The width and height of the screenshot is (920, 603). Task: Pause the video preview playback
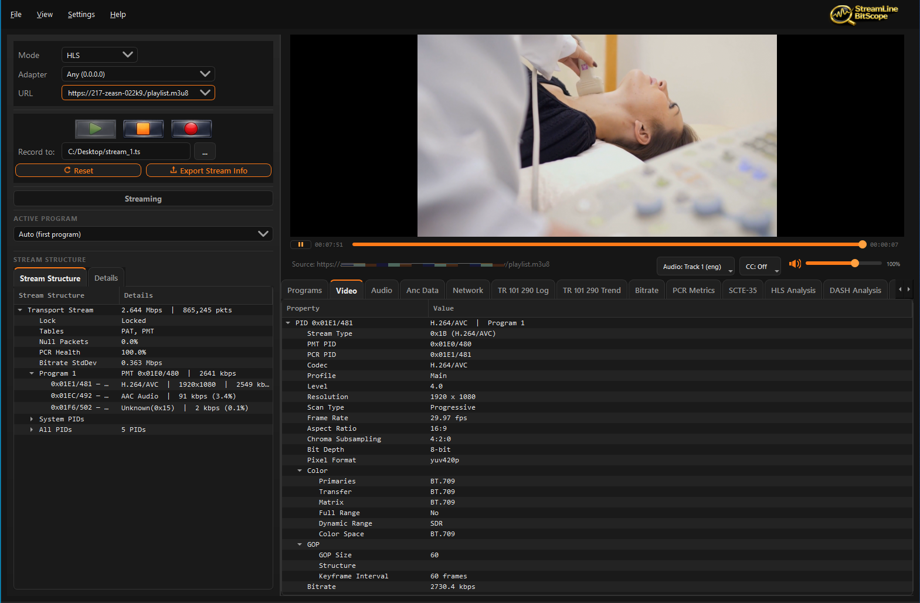point(301,244)
